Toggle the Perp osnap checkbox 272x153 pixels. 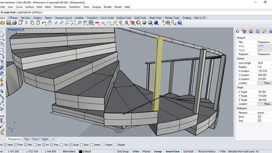[x=52, y=144]
